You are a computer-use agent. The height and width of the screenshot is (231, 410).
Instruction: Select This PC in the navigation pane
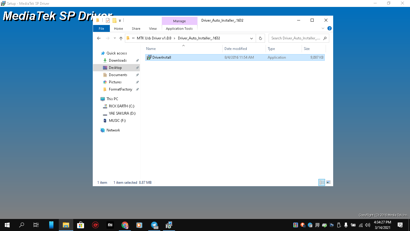[x=112, y=99]
